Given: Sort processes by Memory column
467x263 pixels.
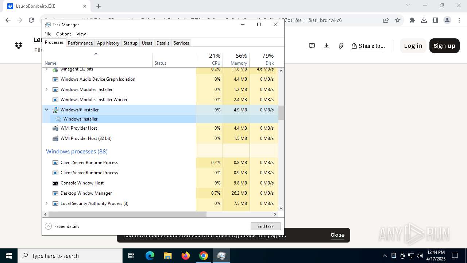Looking at the screenshot, I should tap(236, 60).
